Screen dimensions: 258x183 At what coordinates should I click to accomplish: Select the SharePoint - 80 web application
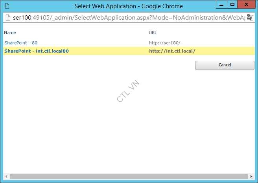pos(21,42)
